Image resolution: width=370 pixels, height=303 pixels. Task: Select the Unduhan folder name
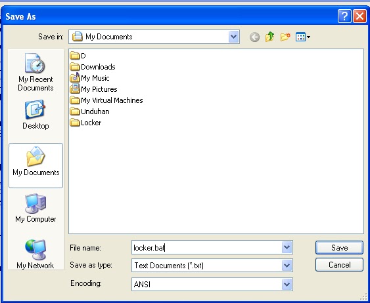tap(95, 111)
